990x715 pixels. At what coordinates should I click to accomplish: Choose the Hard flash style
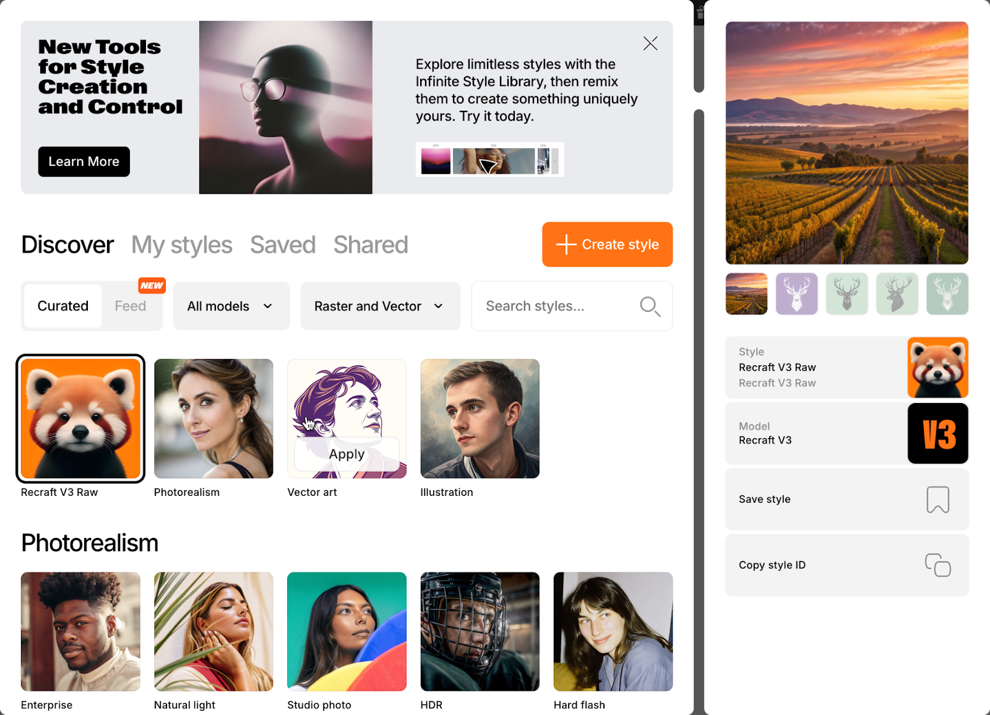click(x=613, y=631)
